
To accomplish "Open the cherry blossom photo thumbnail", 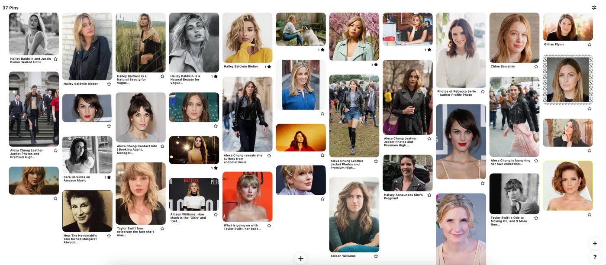I will (354, 36).
